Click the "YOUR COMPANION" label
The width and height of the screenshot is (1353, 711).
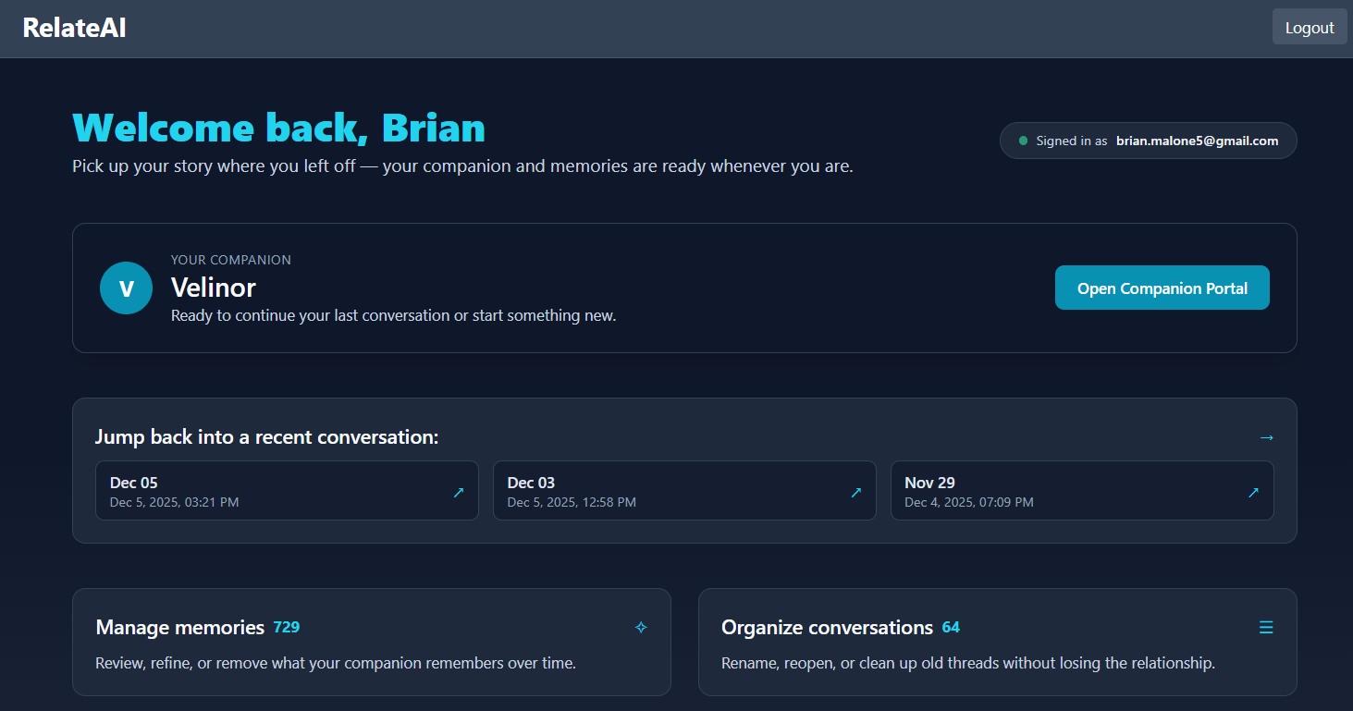[x=231, y=260]
